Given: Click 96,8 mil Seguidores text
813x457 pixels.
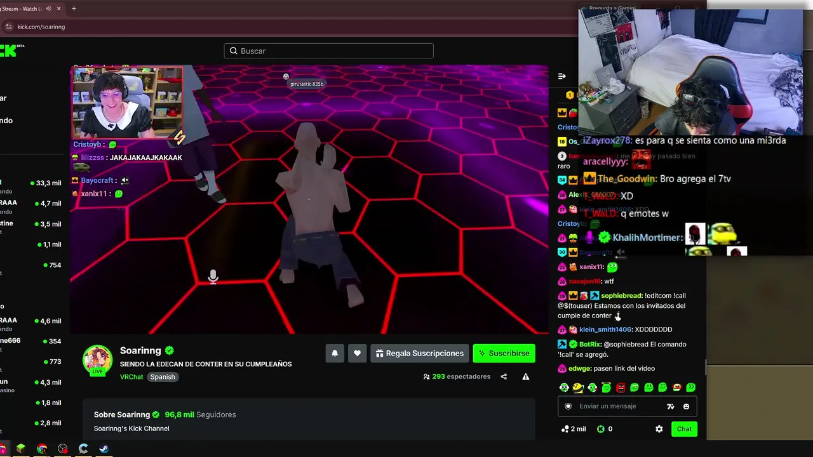Looking at the screenshot, I should pyautogui.click(x=200, y=414).
